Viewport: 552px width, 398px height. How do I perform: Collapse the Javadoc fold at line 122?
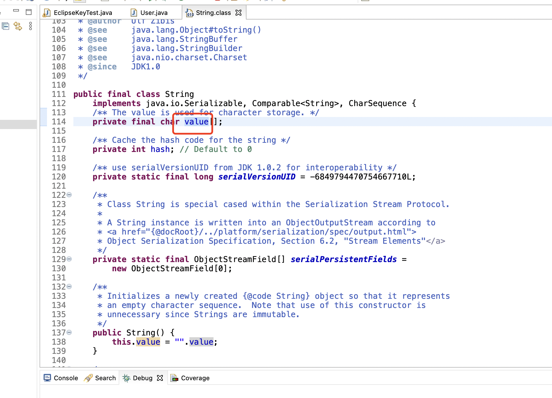click(x=69, y=195)
